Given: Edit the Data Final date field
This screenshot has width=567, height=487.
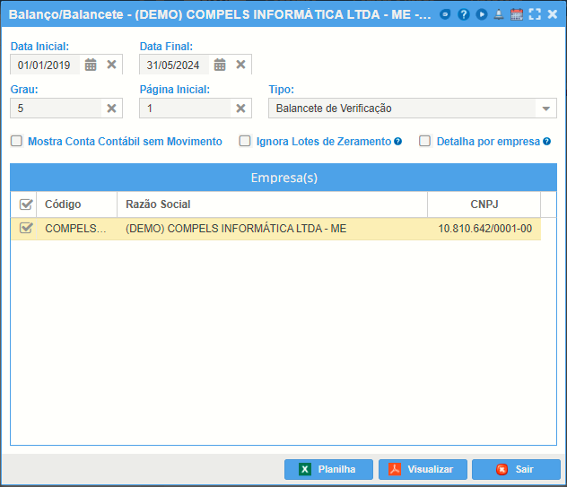Looking at the screenshot, I should pyautogui.click(x=174, y=65).
